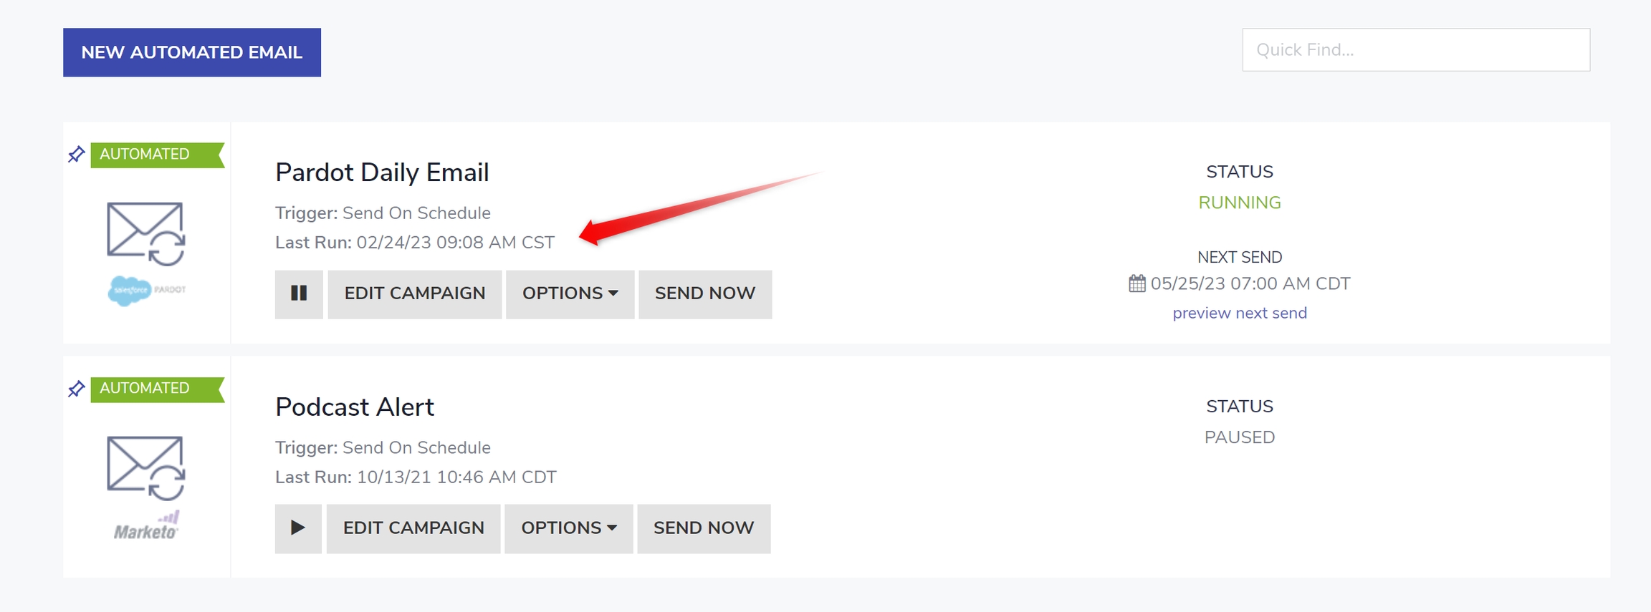
Task: Send the Podcast Alert now
Action: (704, 528)
